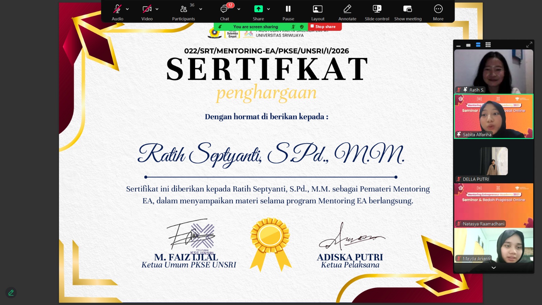Select Natasya Raamadhani video thumbnail
Screen dimensions: 542x305
coord(494,206)
